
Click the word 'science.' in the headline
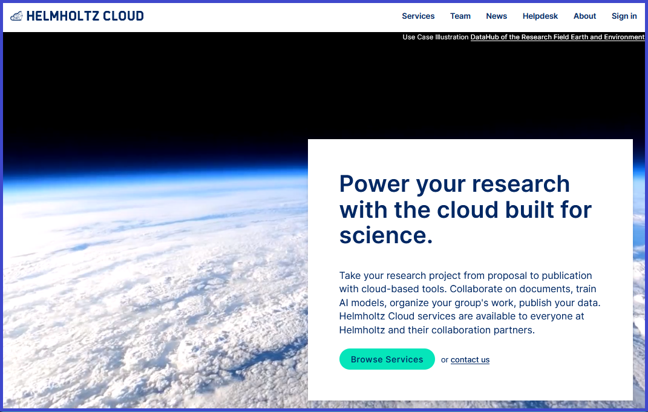[386, 235]
